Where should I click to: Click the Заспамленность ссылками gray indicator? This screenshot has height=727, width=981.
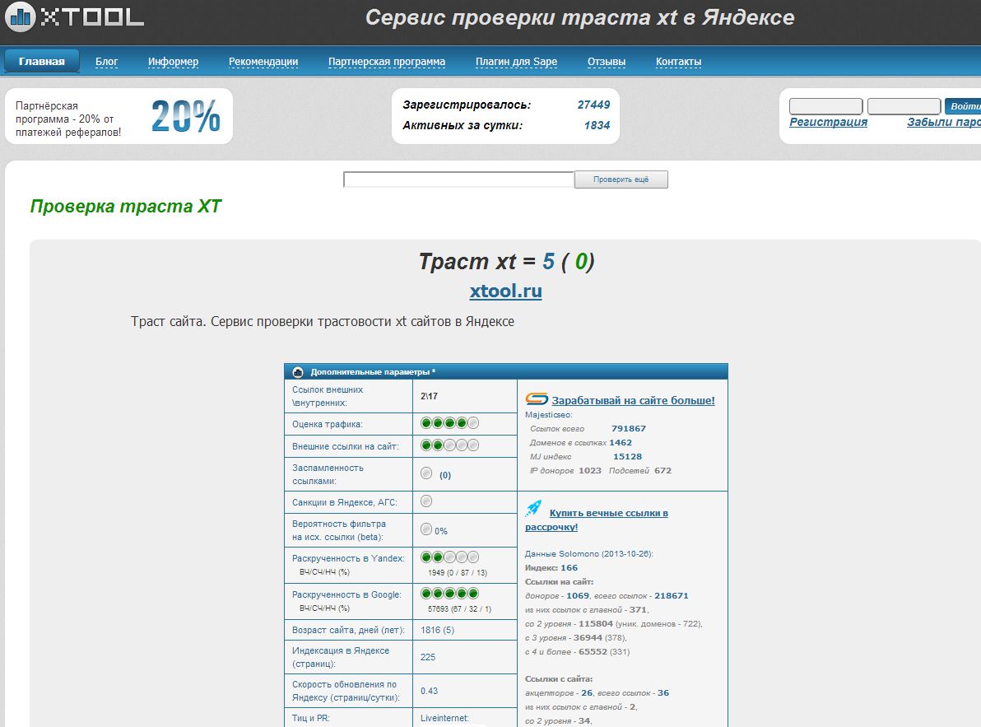426,473
